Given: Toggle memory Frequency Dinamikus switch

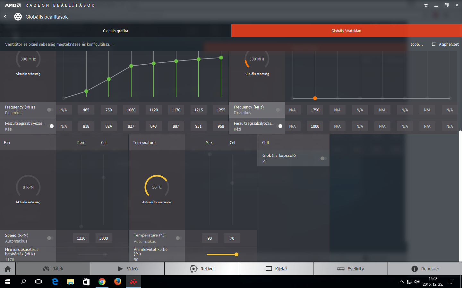Looking at the screenshot, I should [279, 110].
